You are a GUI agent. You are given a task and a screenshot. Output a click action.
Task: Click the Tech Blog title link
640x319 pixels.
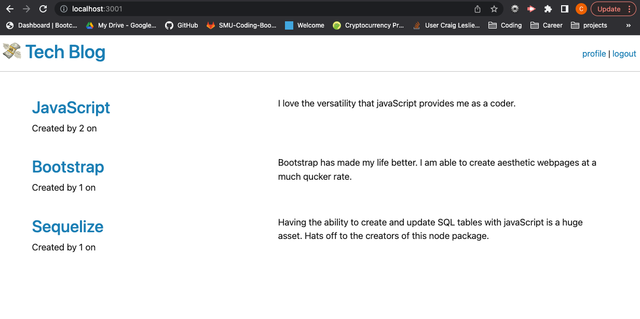coord(65,52)
